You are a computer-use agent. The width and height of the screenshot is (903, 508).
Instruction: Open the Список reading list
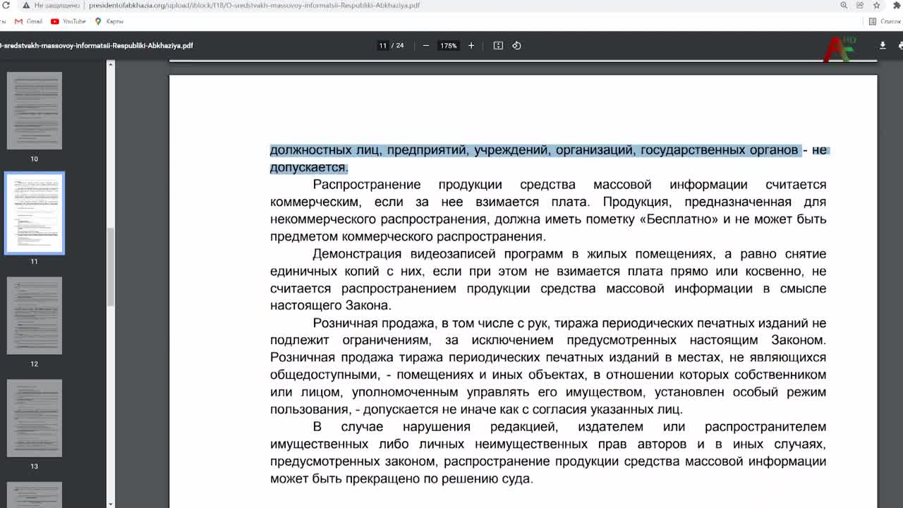pos(885,21)
